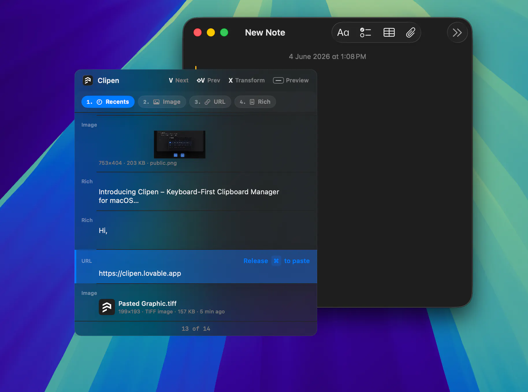Select the 'Hi,' rich text clip

pos(196,230)
